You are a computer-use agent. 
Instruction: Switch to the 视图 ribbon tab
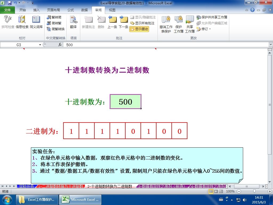point(112,10)
